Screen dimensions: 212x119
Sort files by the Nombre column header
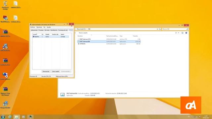(x=80, y=36)
